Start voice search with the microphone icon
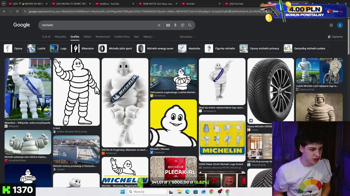Image resolution: width=350 pixels, height=196 pixels. pos(175,25)
